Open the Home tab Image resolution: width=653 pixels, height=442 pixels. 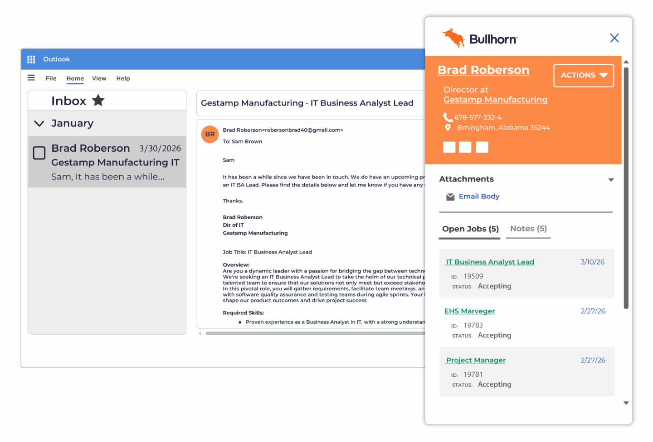click(75, 78)
